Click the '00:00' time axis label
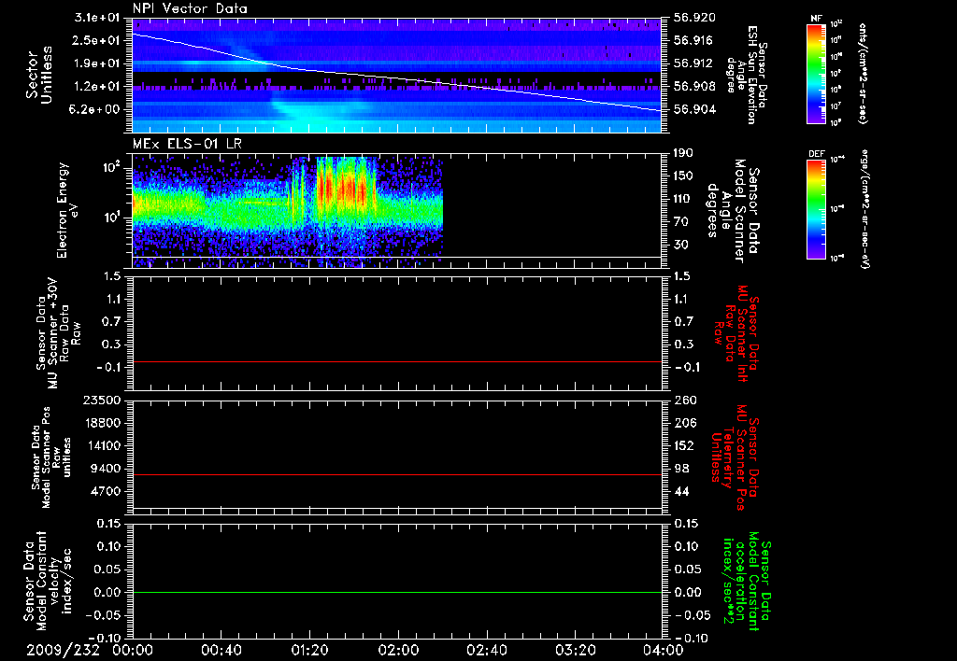 tap(133, 650)
